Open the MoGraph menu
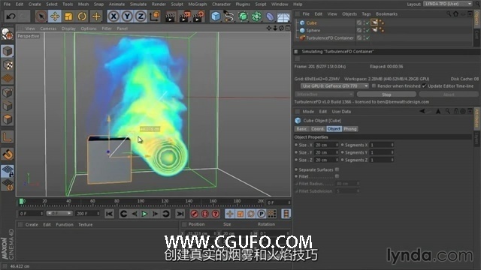The height and width of the screenshot is (270, 481). pos(197,4)
